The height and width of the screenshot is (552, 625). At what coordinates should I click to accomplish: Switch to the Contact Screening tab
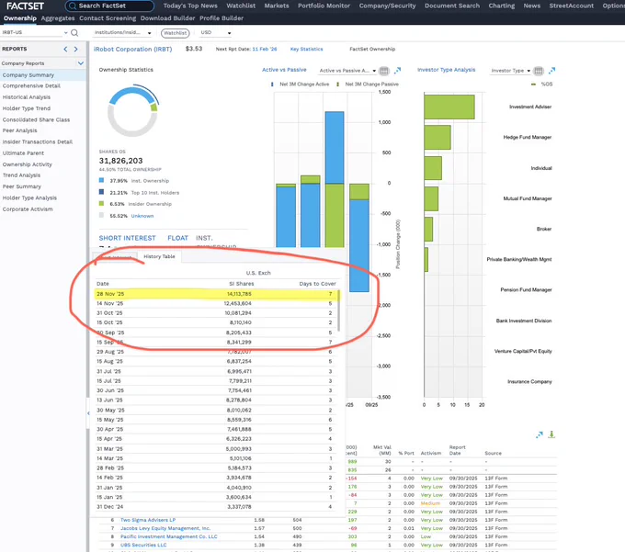pos(108,18)
